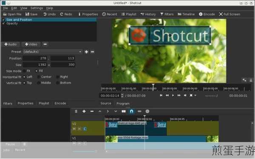Set vertical fit to Top
Image resolution: width=255 pixels, height=159 pixels.
click(x=28, y=83)
